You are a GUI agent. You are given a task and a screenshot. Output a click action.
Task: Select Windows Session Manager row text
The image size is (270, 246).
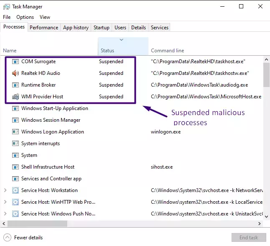pyautogui.click(x=51, y=120)
